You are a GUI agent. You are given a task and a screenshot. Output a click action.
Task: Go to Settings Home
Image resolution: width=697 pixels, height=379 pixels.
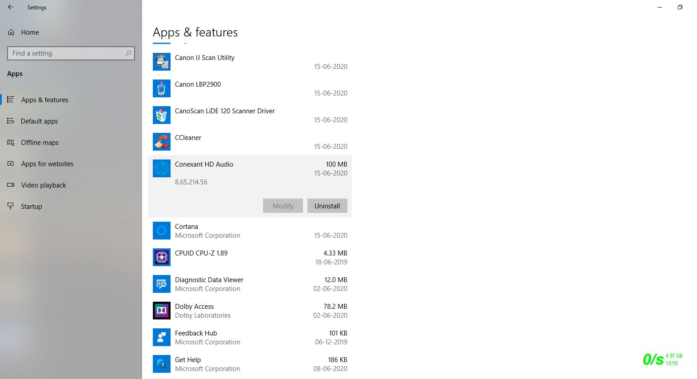point(71,32)
